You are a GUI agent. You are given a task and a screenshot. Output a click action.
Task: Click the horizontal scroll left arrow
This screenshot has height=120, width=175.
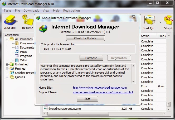pyautogui.click(x=45, y=114)
